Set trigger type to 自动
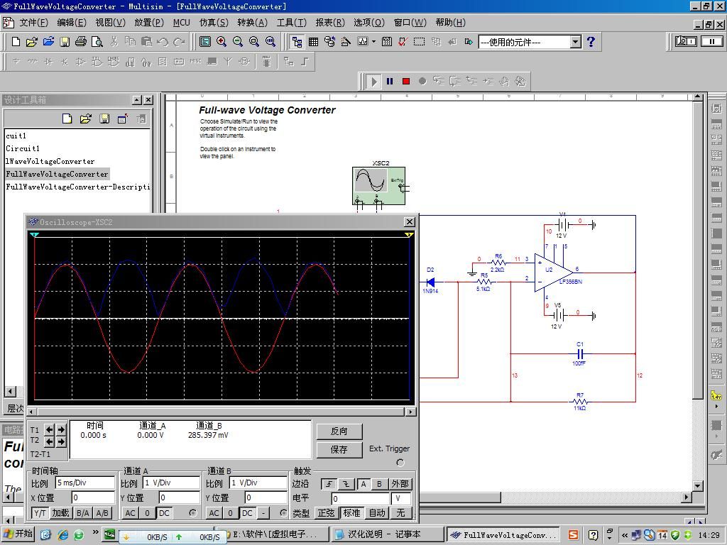 click(377, 513)
